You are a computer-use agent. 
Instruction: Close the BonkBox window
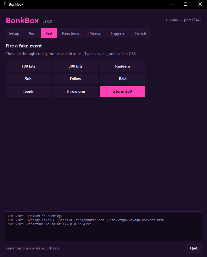click(x=200, y=4)
